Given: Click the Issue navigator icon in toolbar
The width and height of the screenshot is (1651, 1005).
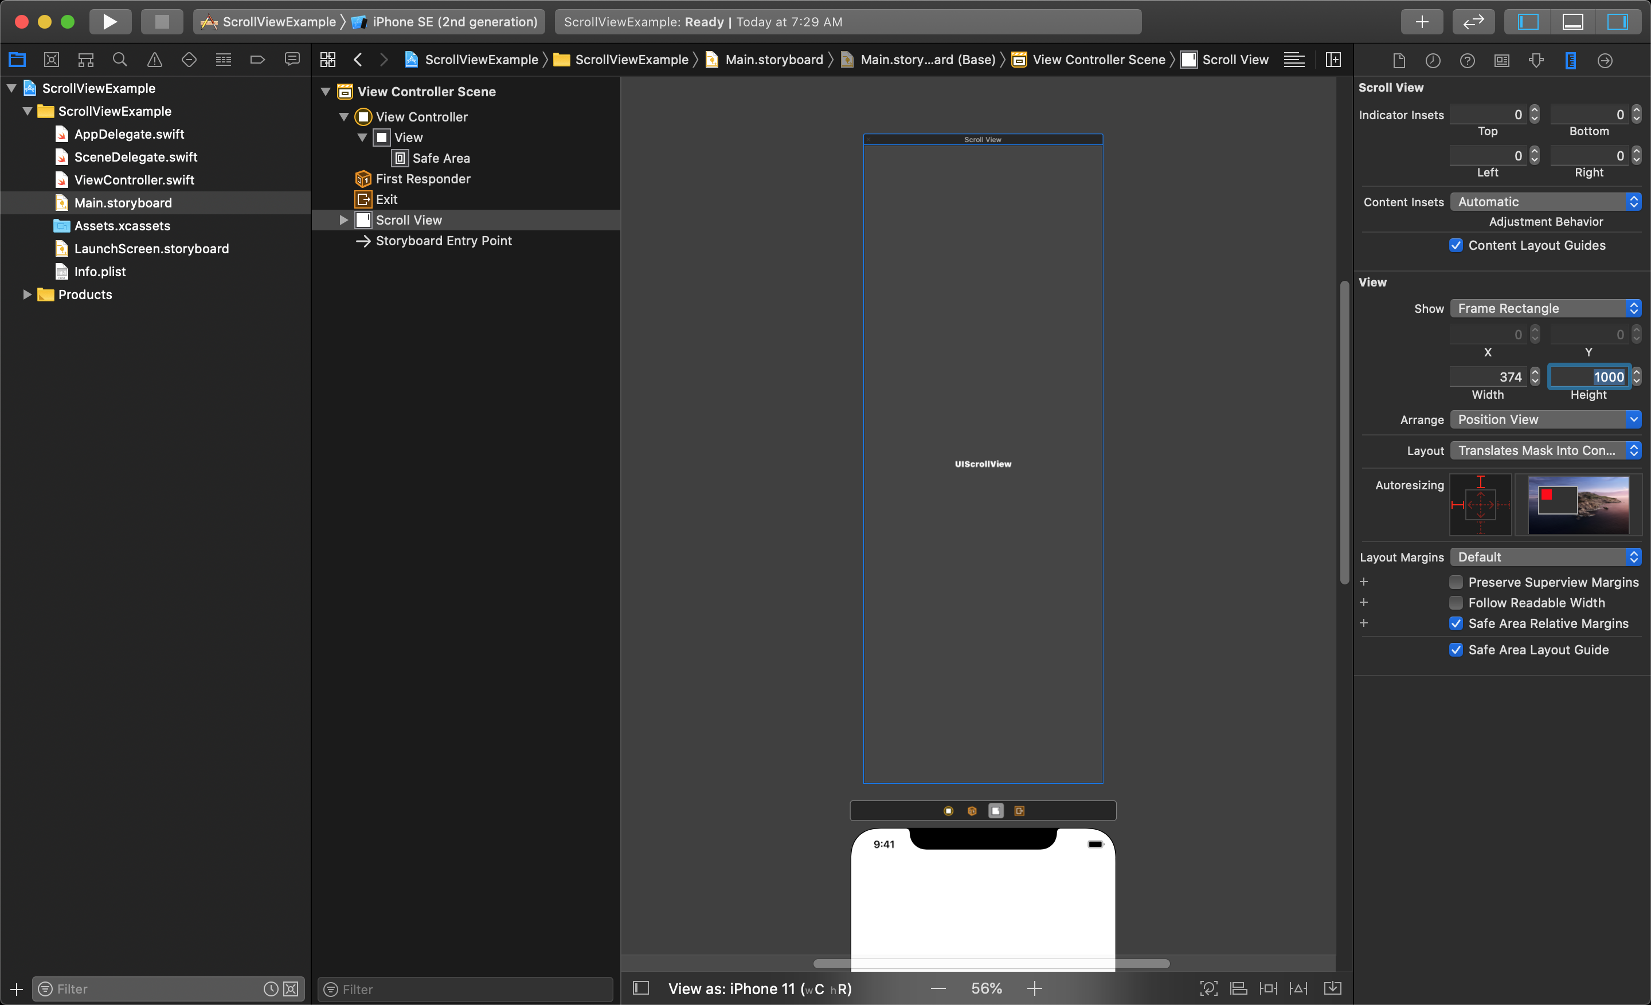Looking at the screenshot, I should click(x=154, y=60).
